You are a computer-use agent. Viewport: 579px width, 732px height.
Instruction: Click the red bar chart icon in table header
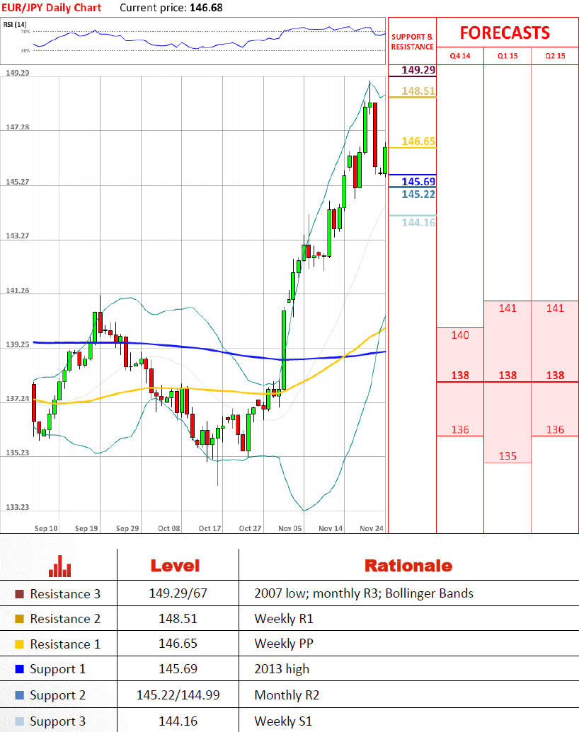tap(60, 567)
